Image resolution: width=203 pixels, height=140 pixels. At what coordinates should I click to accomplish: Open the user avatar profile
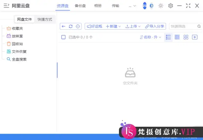(145, 6)
